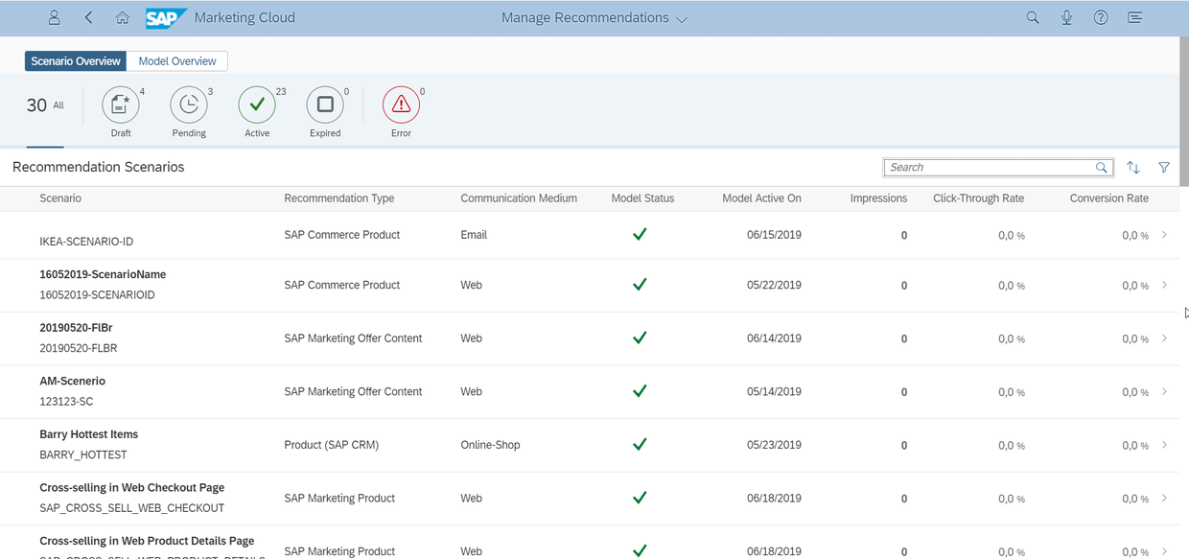
Task: Click the scenarios Search input field
Action: pyautogui.click(x=989, y=168)
